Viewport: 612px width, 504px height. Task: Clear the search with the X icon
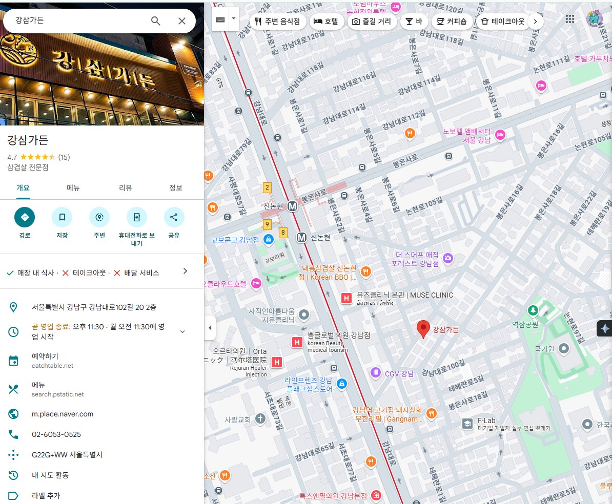pyautogui.click(x=182, y=20)
